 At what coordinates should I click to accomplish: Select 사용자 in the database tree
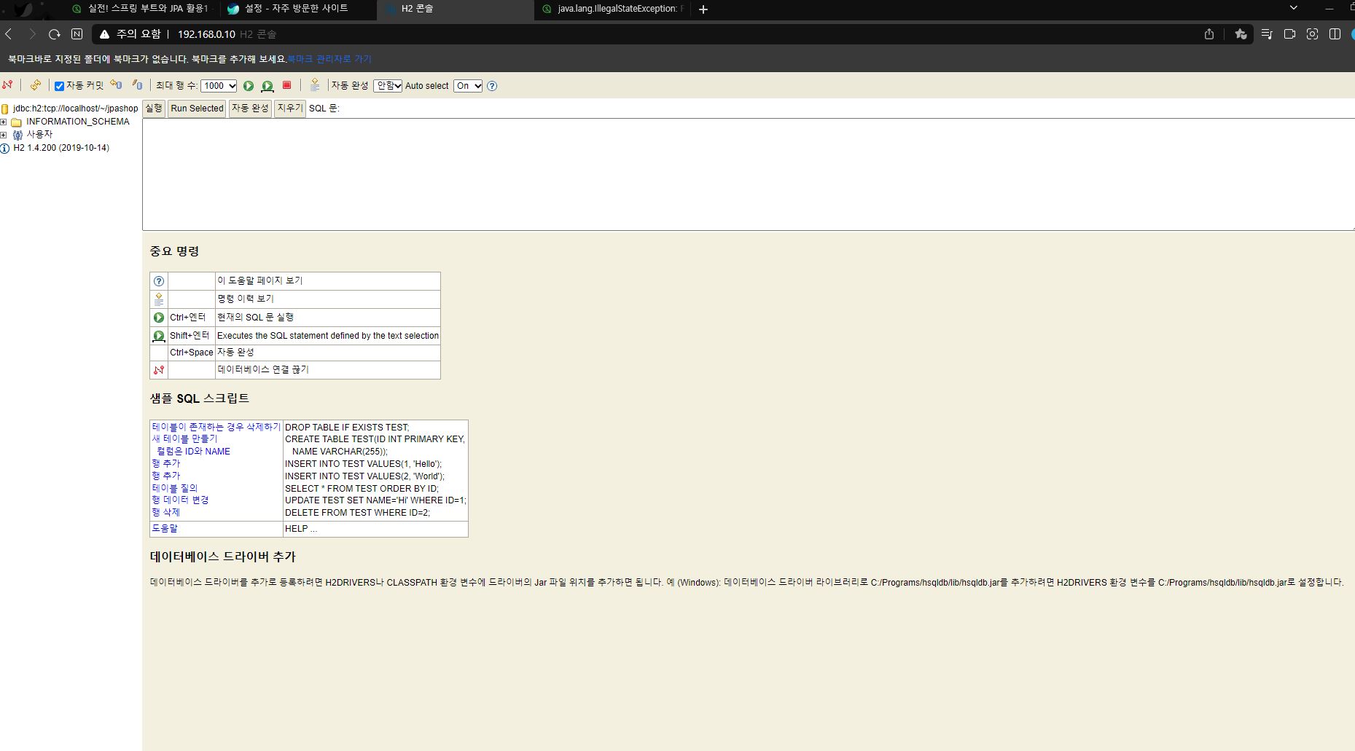(39, 135)
